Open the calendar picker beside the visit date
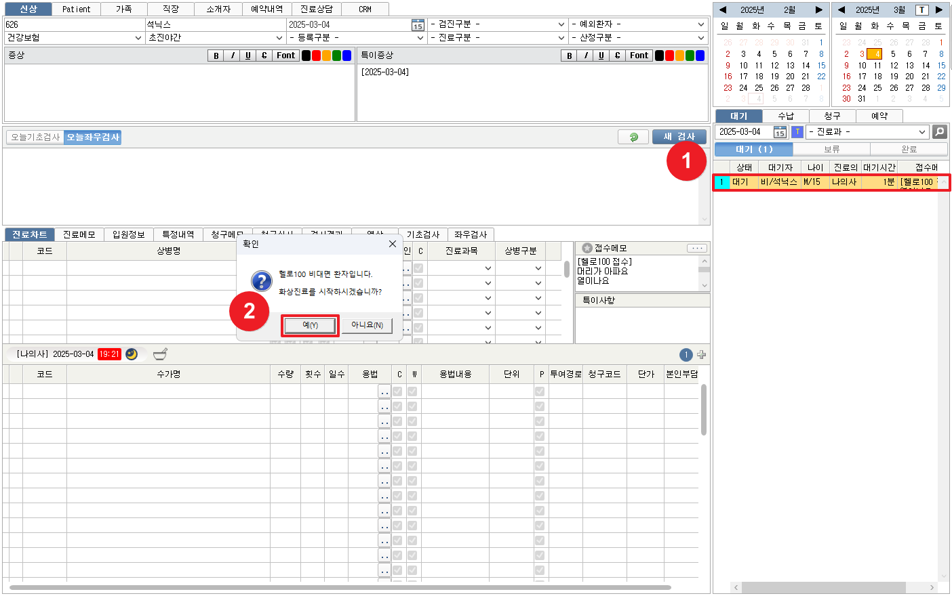Viewport: 952px width, 596px height. 418,25
